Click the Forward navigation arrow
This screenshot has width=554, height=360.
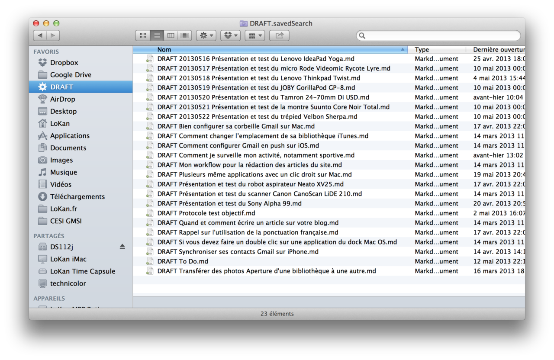pyautogui.click(x=53, y=35)
